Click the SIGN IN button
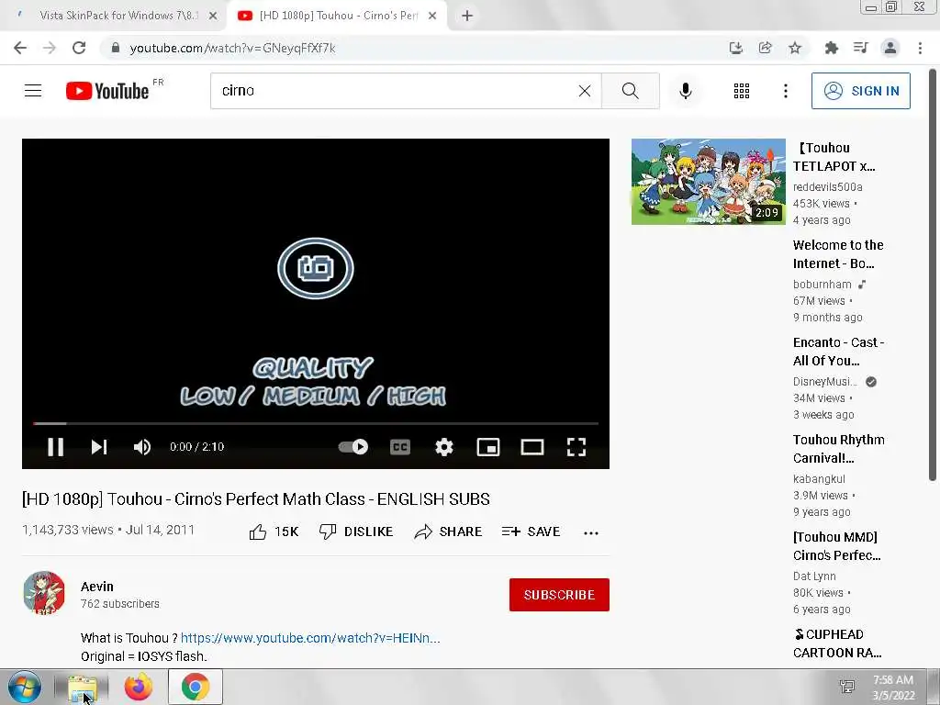This screenshot has height=705, width=940. 860,91
